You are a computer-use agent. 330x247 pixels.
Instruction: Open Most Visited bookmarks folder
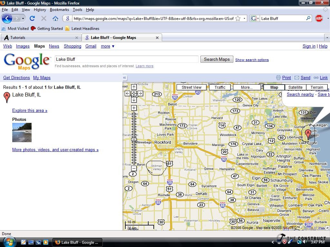pos(15,29)
